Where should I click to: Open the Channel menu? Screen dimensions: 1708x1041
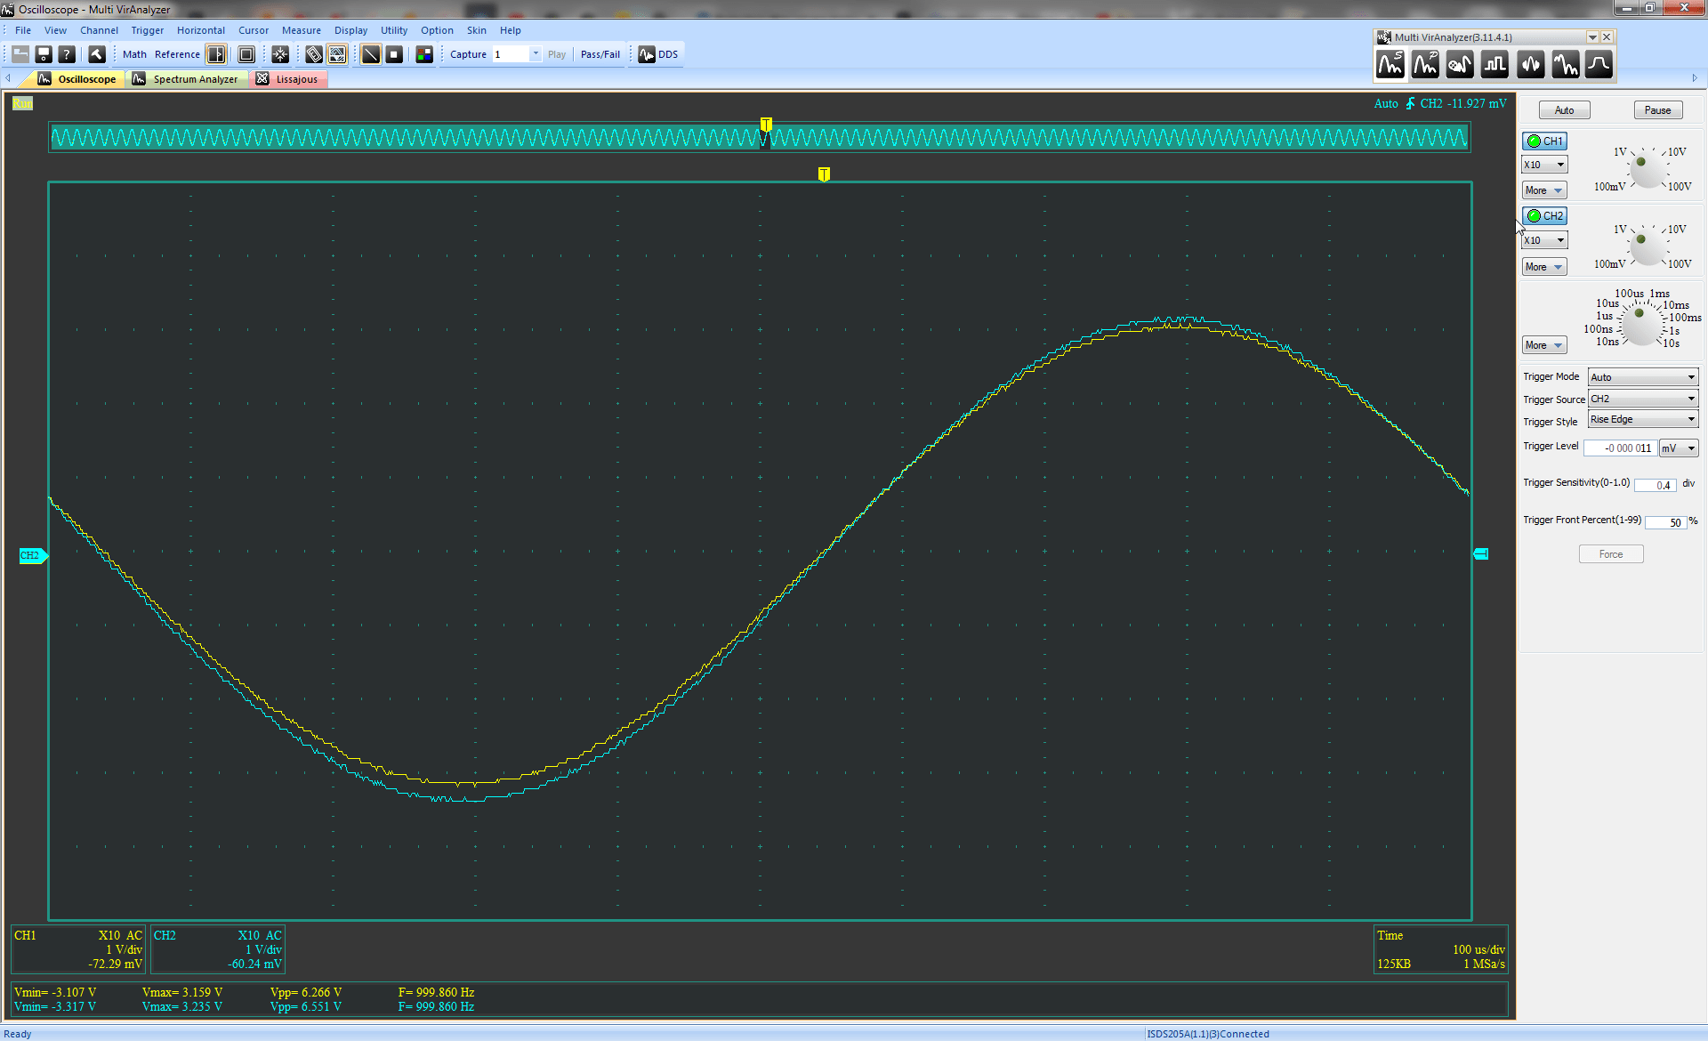pyautogui.click(x=99, y=30)
